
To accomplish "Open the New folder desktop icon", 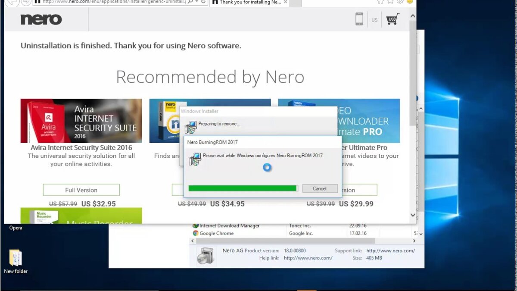I will tap(16, 258).
